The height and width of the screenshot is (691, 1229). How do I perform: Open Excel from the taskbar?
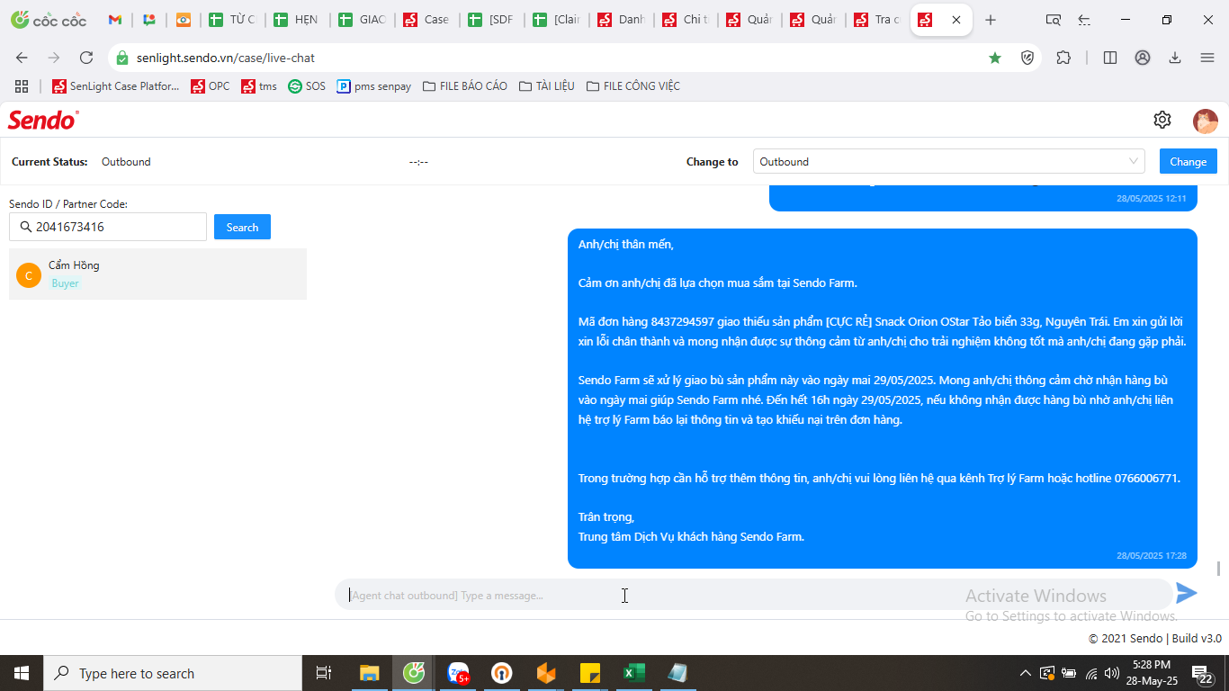[x=634, y=673]
